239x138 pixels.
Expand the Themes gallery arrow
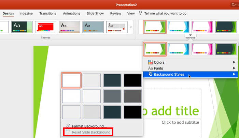tap(131, 27)
